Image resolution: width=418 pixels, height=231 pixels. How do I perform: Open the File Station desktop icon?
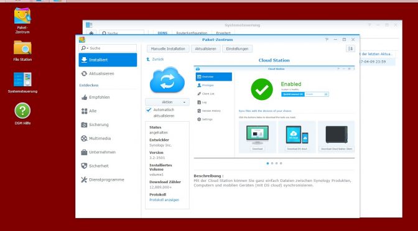(22, 51)
